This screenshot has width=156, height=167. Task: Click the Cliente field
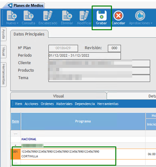coord(99,63)
